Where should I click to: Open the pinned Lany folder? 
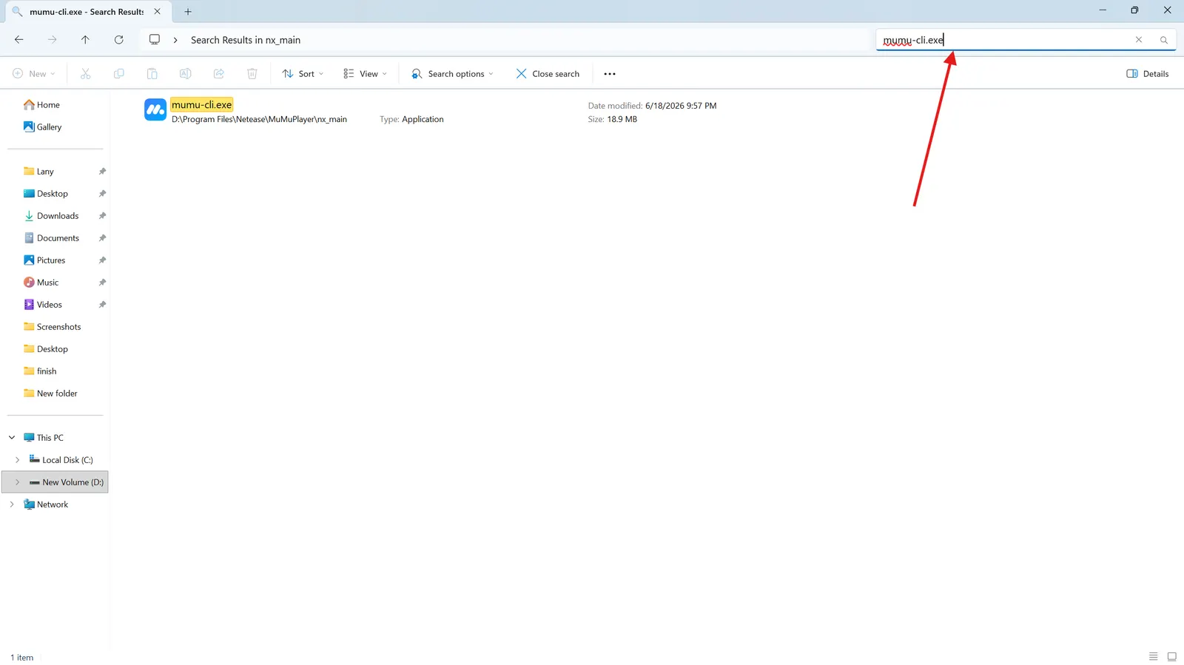point(38,172)
